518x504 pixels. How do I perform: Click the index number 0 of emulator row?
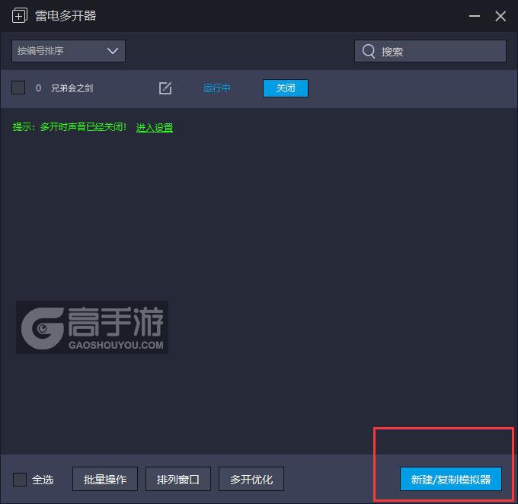[x=38, y=88]
